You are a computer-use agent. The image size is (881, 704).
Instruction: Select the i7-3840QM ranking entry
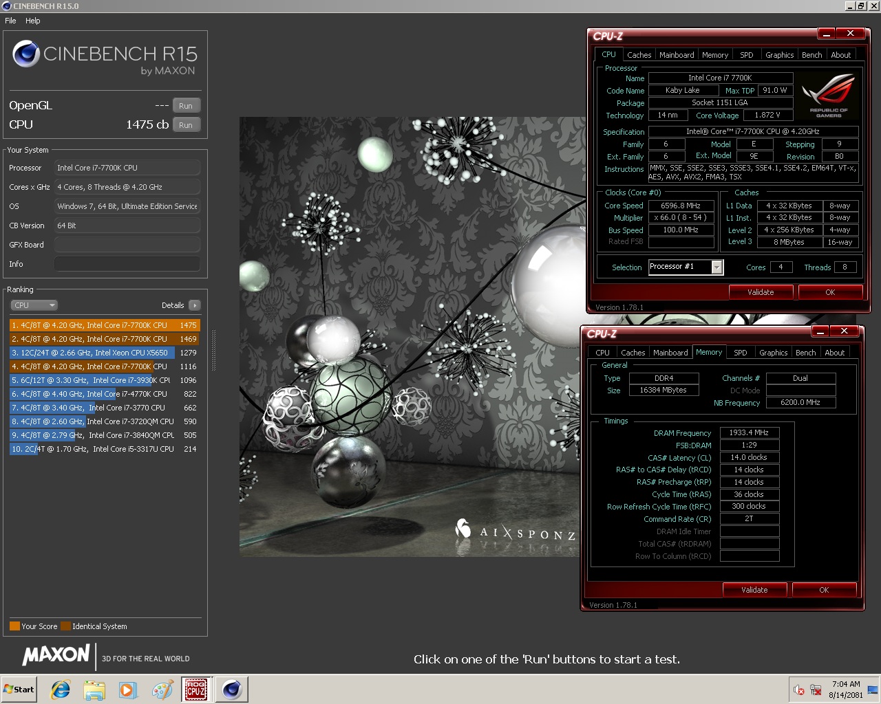click(105, 435)
